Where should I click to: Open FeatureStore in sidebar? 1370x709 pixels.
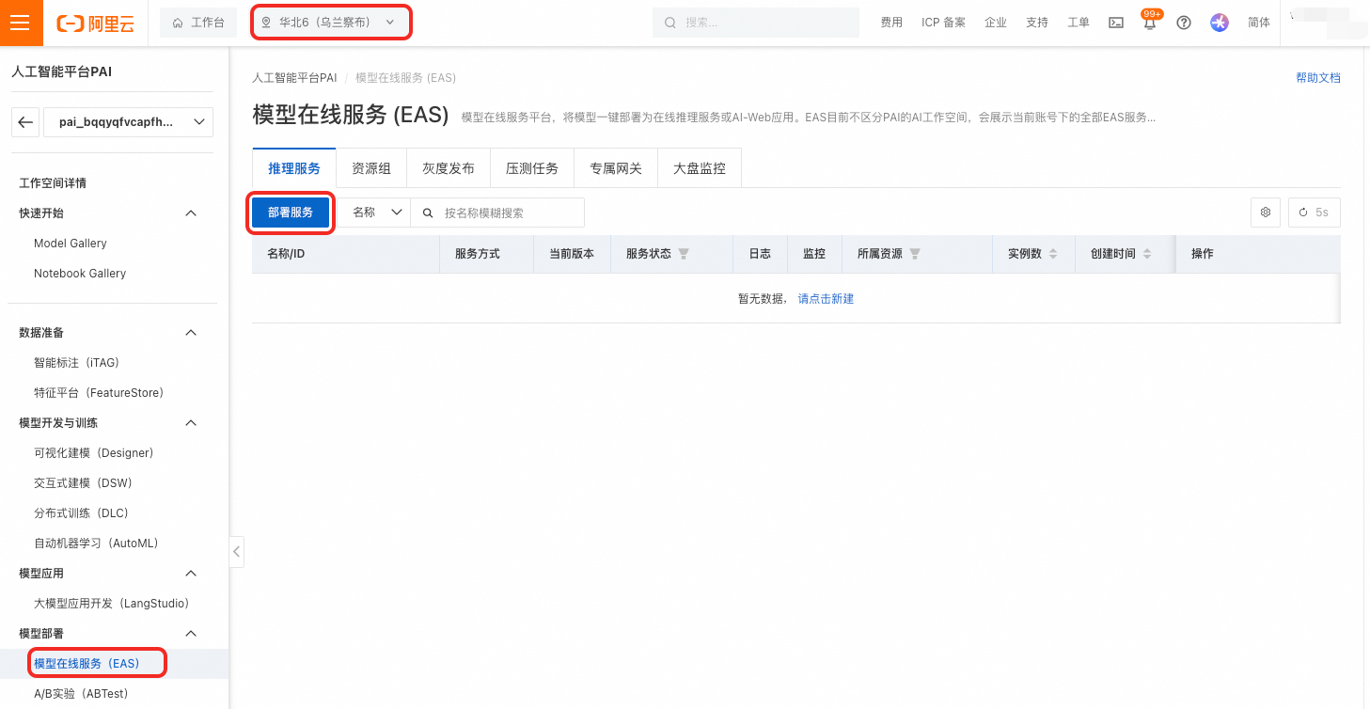point(99,393)
